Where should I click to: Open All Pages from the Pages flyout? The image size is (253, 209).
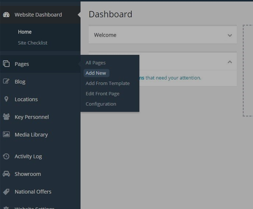pyautogui.click(x=96, y=63)
